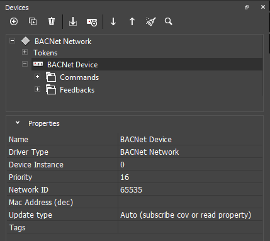
Task: Edit the Name value BACNet Device
Action: (x=190, y=139)
